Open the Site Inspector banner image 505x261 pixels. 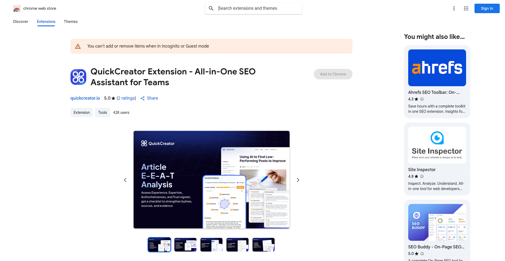coord(437,145)
